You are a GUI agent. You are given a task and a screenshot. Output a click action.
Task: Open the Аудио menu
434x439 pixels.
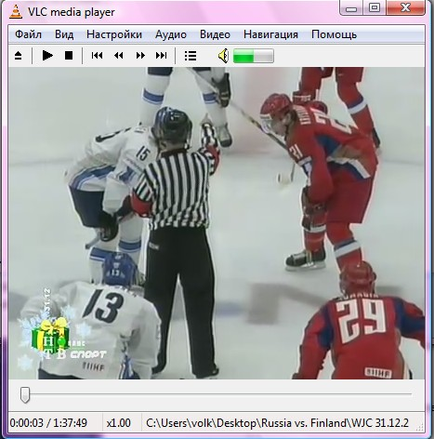tap(171, 34)
